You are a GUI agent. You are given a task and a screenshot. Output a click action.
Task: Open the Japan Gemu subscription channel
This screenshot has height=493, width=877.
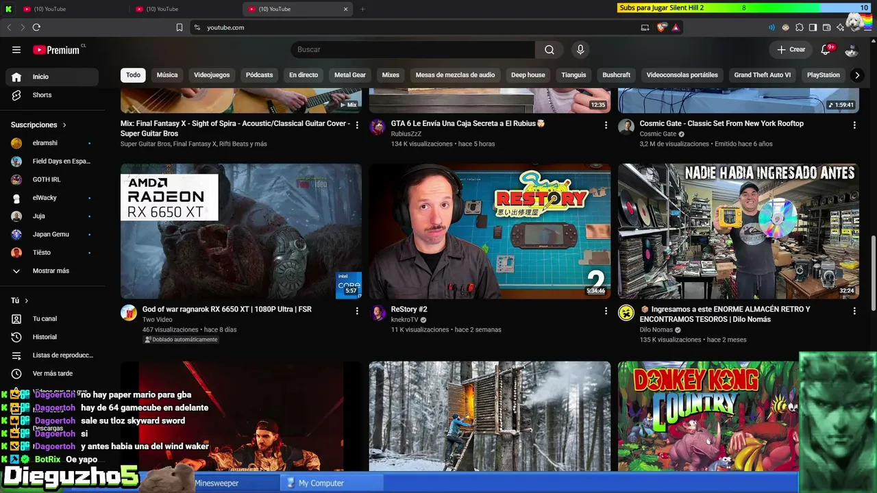pos(52,234)
